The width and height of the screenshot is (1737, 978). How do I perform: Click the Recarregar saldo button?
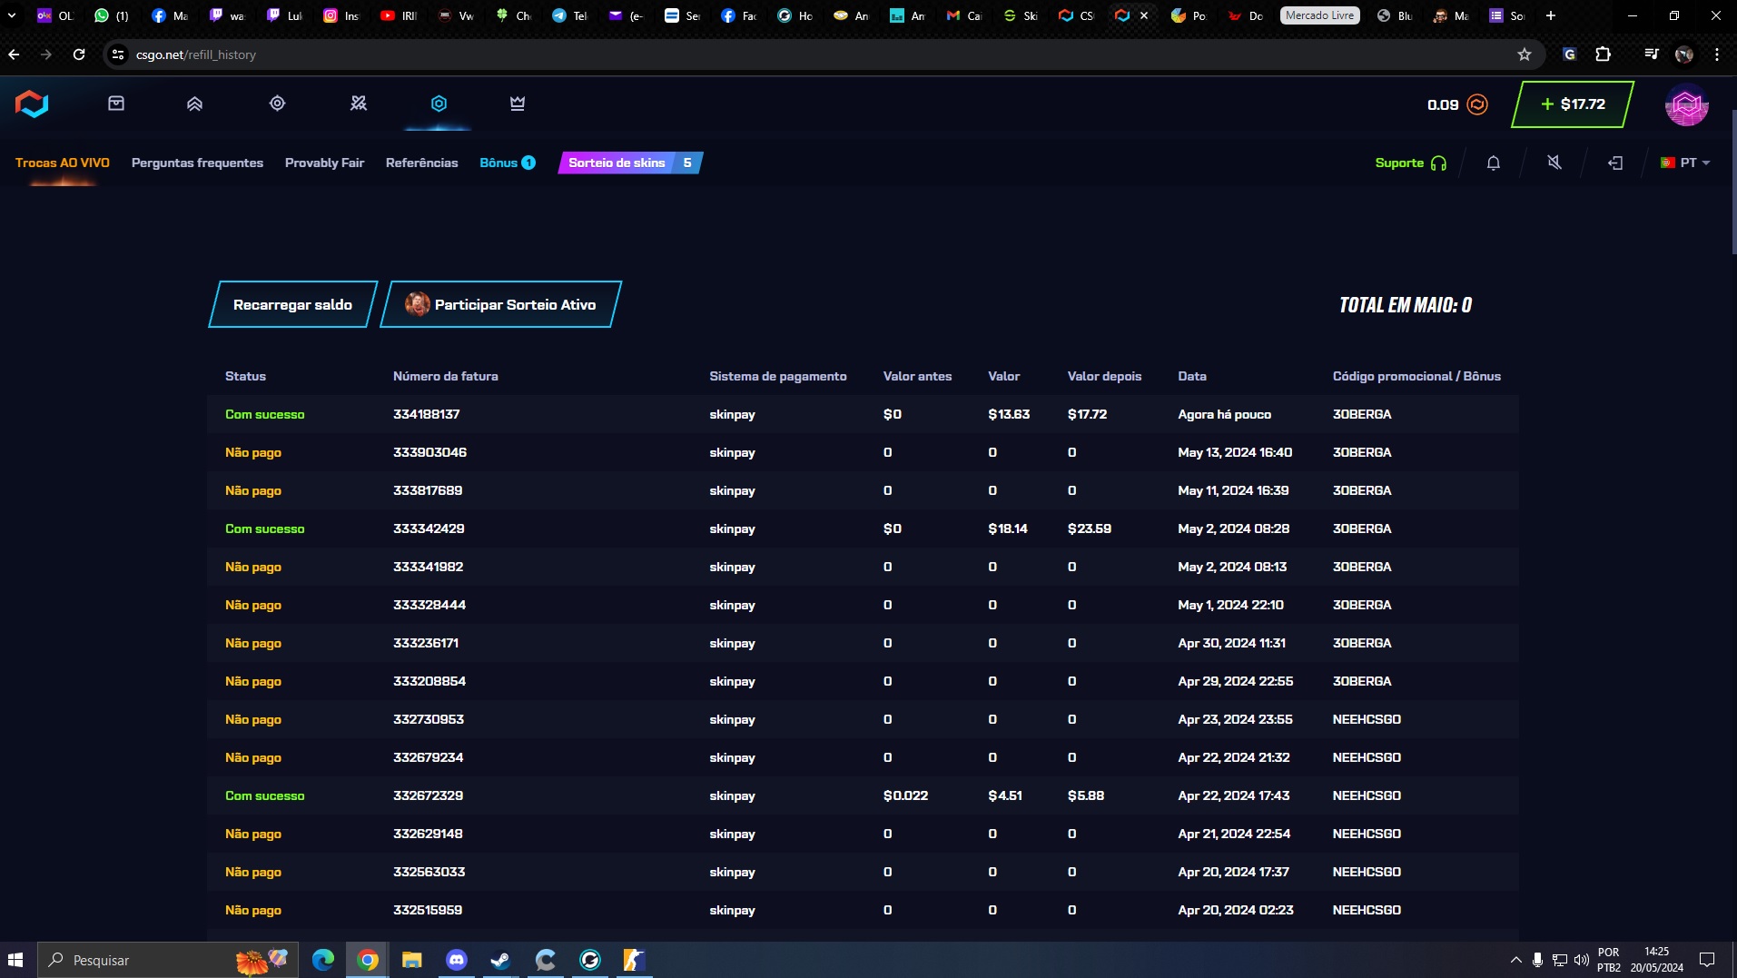pyautogui.click(x=292, y=305)
